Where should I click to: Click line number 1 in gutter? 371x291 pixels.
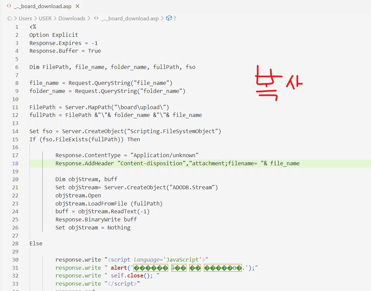(x=17, y=27)
